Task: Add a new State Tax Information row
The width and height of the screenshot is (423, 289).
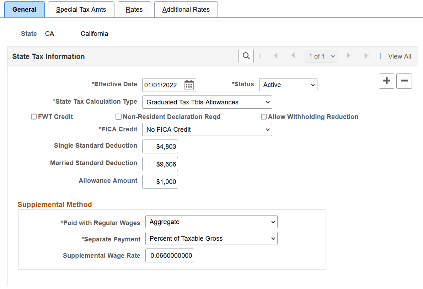Action: (386, 81)
